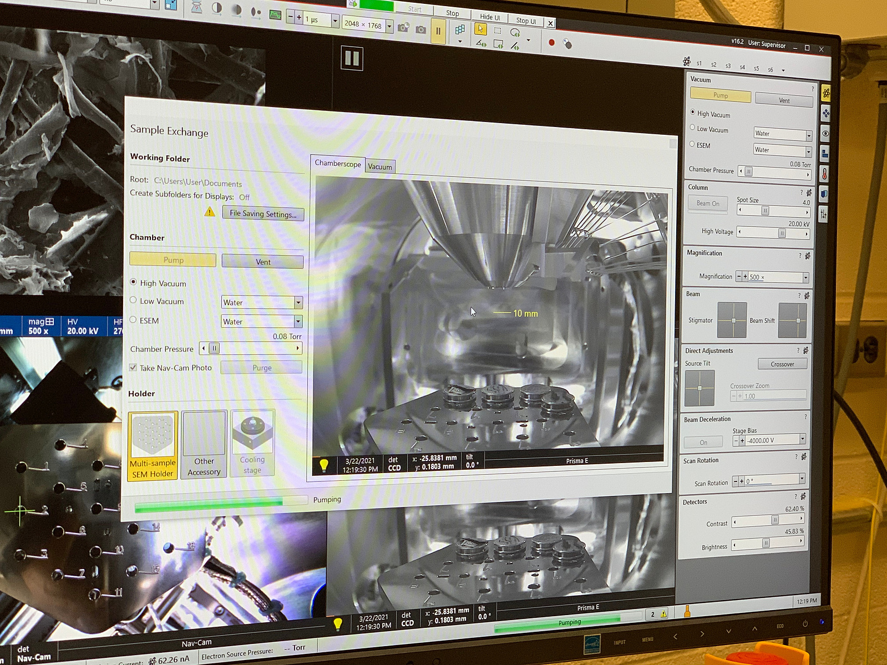The width and height of the screenshot is (887, 665).
Task: Click the Detectors panel settings gear
Action: click(803, 496)
